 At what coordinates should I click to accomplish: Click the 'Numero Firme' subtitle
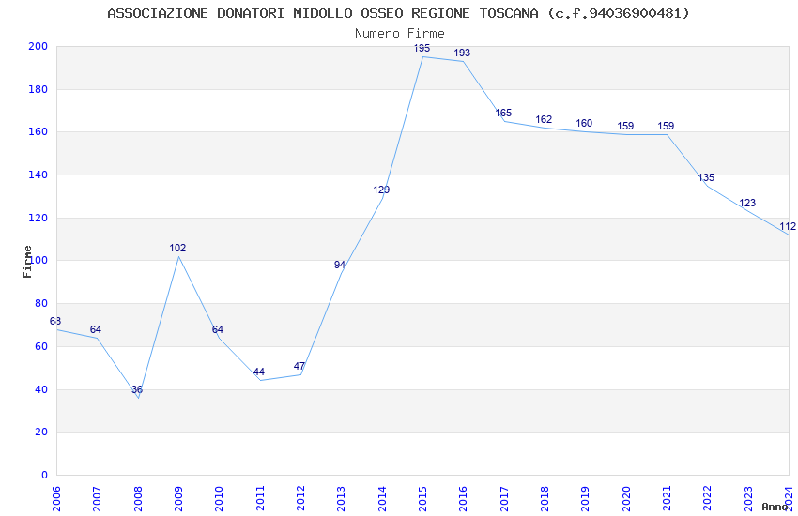(x=400, y=33)
